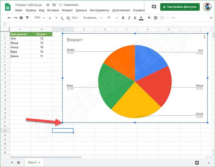This screenshot has height=167, width=215.
Task: Toggle strikethrough formatting
Action: point(135,18)
